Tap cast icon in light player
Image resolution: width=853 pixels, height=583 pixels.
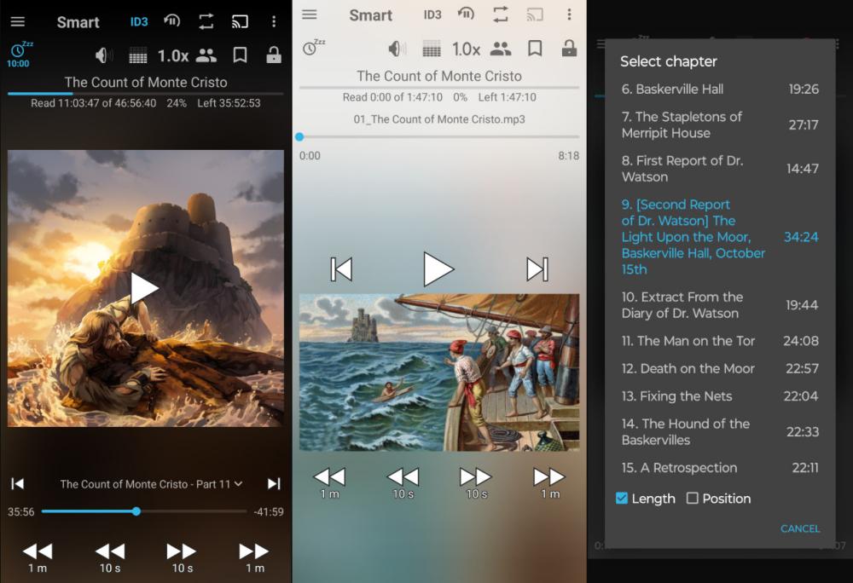535,14
